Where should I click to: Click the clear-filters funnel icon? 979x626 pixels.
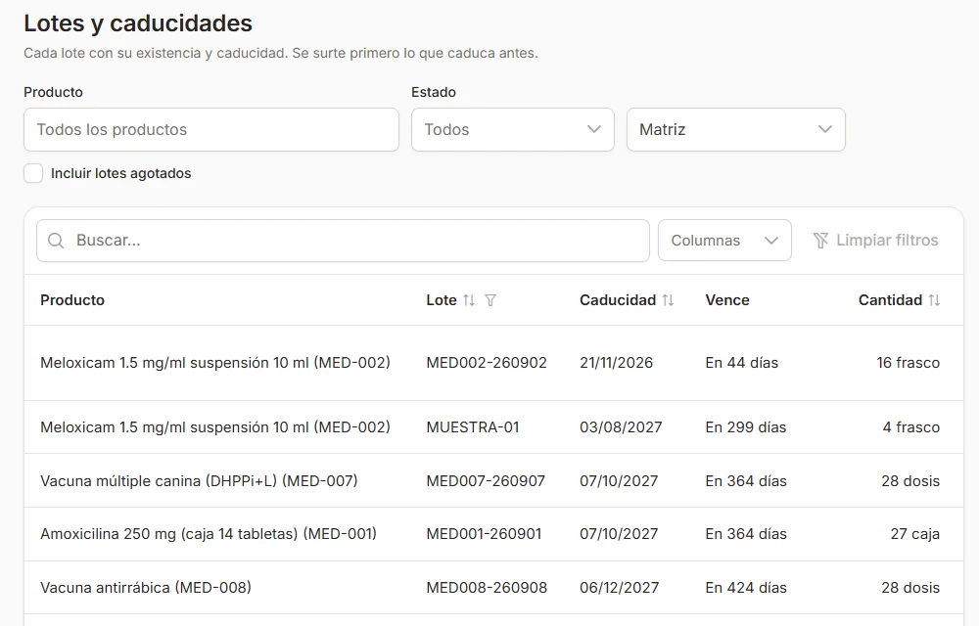(820, 240)
